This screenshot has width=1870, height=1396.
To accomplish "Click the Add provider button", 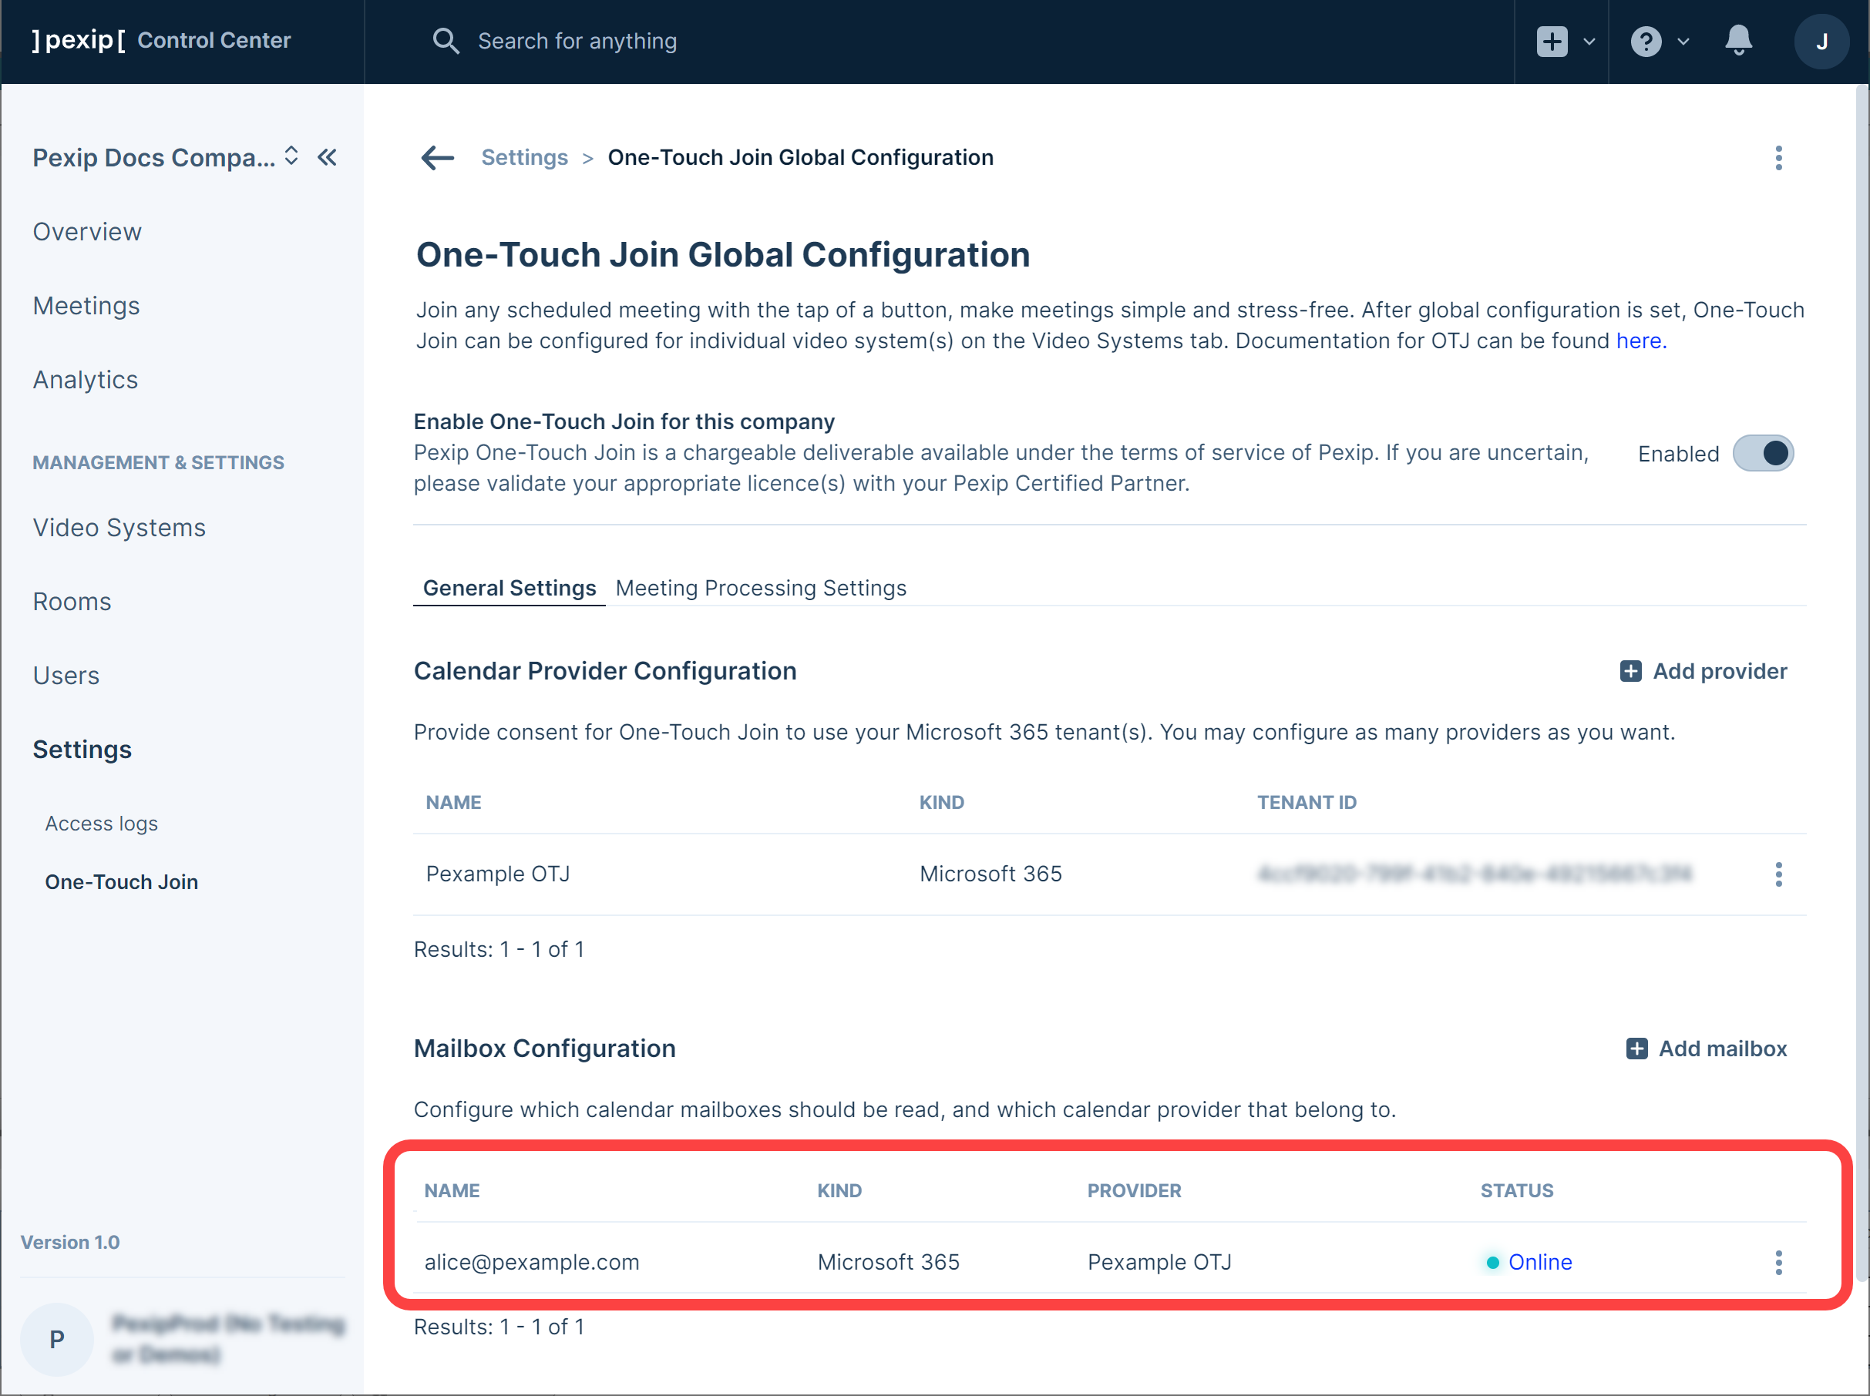I will tap(1703, 671).
